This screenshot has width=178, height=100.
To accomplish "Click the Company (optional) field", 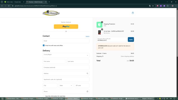I will [66, 67].
